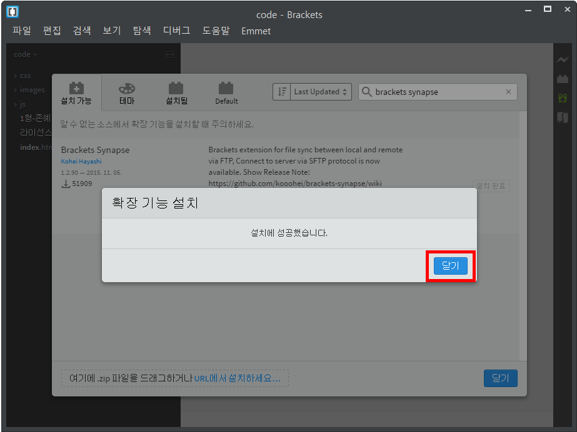Open the 검색 menu
The width and height of the screenshot is (577, 432).
pyautogui.click(x=82, y=31)
